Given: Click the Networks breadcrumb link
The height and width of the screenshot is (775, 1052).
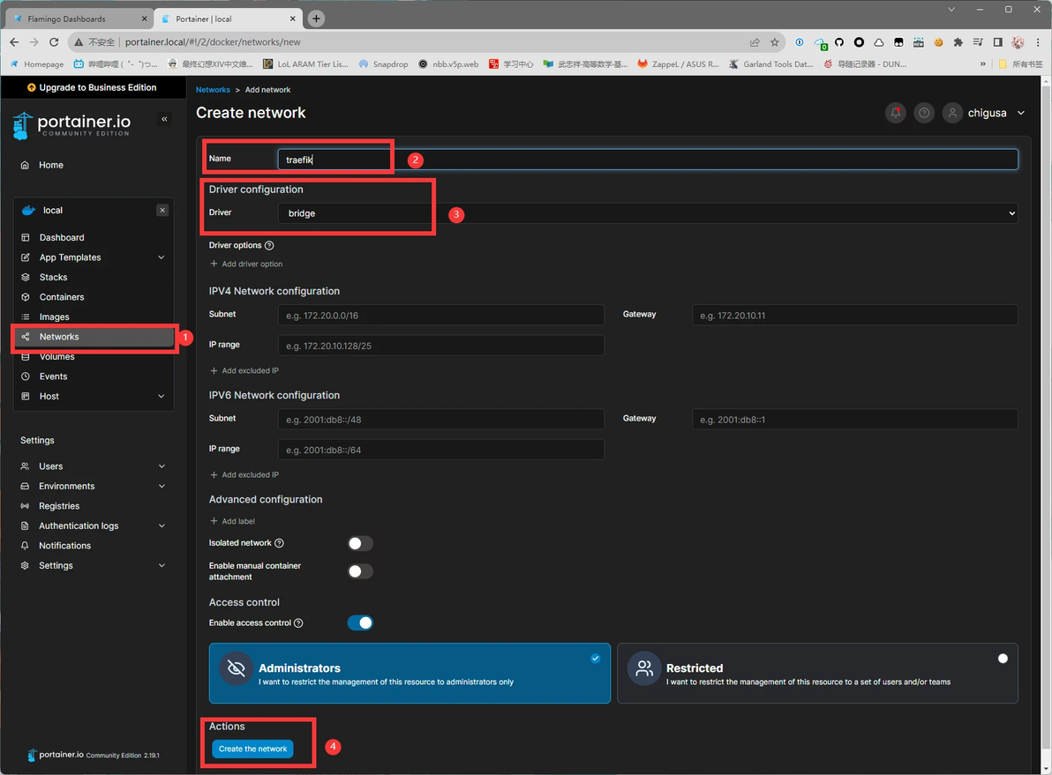Looking at the screenshot, I should [x=213, y=90].
